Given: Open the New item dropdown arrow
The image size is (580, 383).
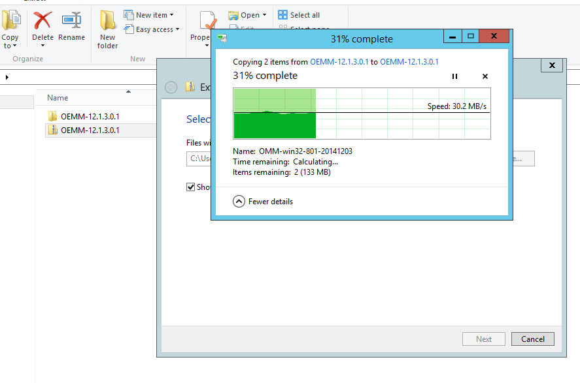Looking at the screenshot, I should 171,15.
